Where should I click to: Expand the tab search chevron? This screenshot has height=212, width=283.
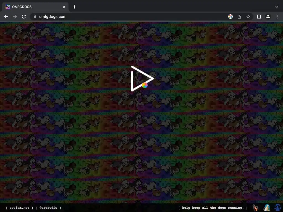(277, 7)
